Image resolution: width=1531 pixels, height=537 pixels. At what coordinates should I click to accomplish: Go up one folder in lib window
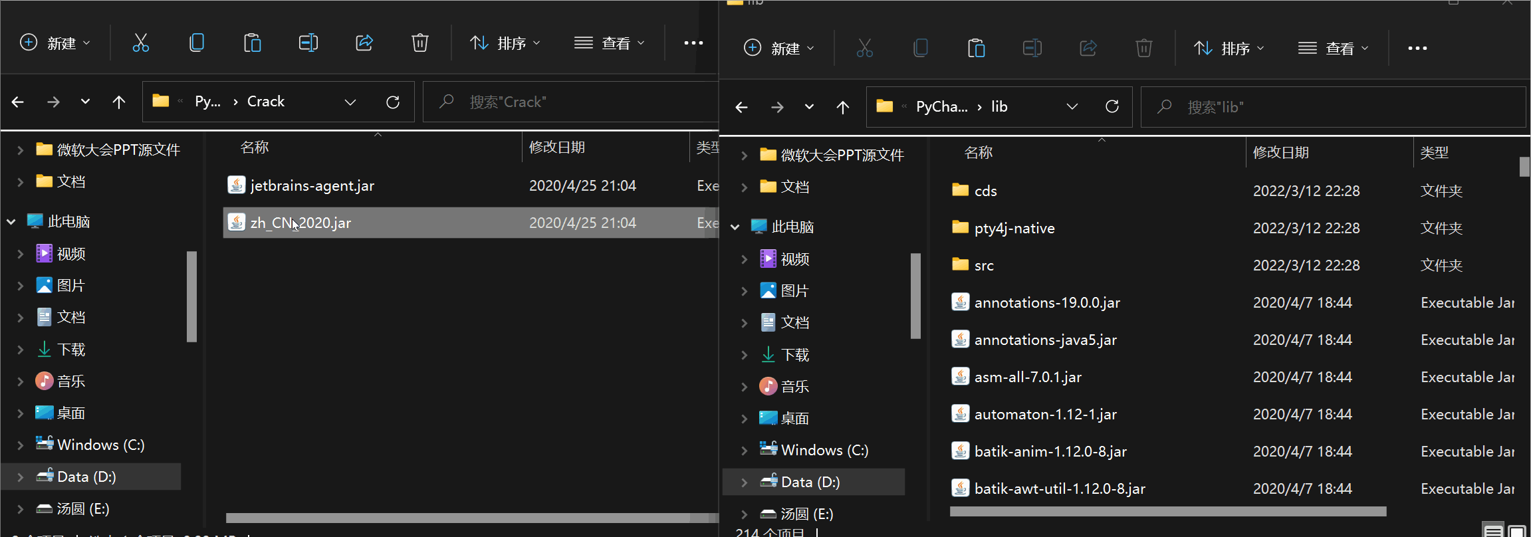843,107
